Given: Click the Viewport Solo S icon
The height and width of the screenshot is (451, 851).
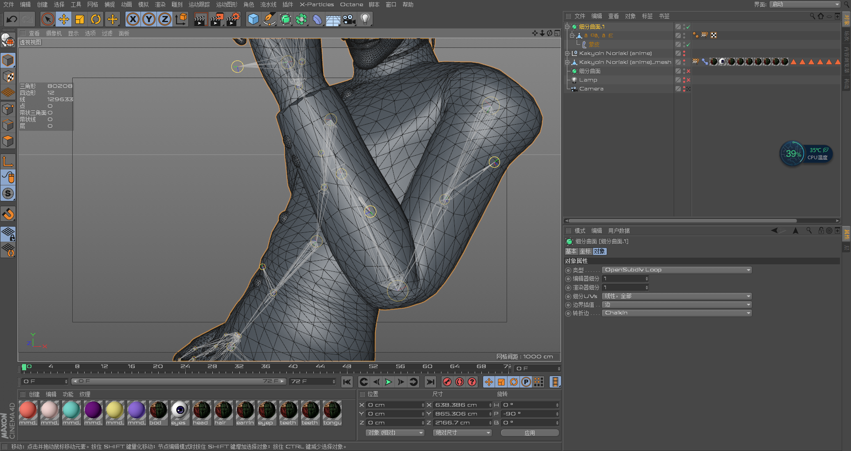Looking at the screenshot, I should [8, 193].
